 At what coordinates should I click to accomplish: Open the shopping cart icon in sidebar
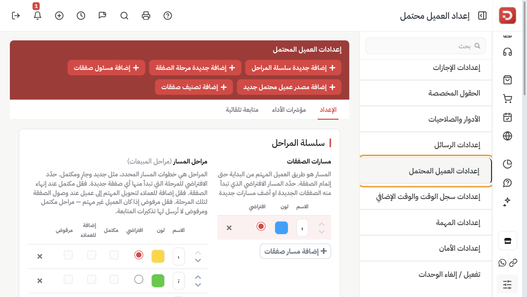click(507, 99)
